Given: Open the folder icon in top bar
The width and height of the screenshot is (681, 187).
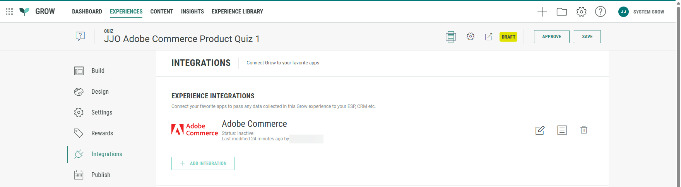Looking at the screenshot, I should point(562,12).
